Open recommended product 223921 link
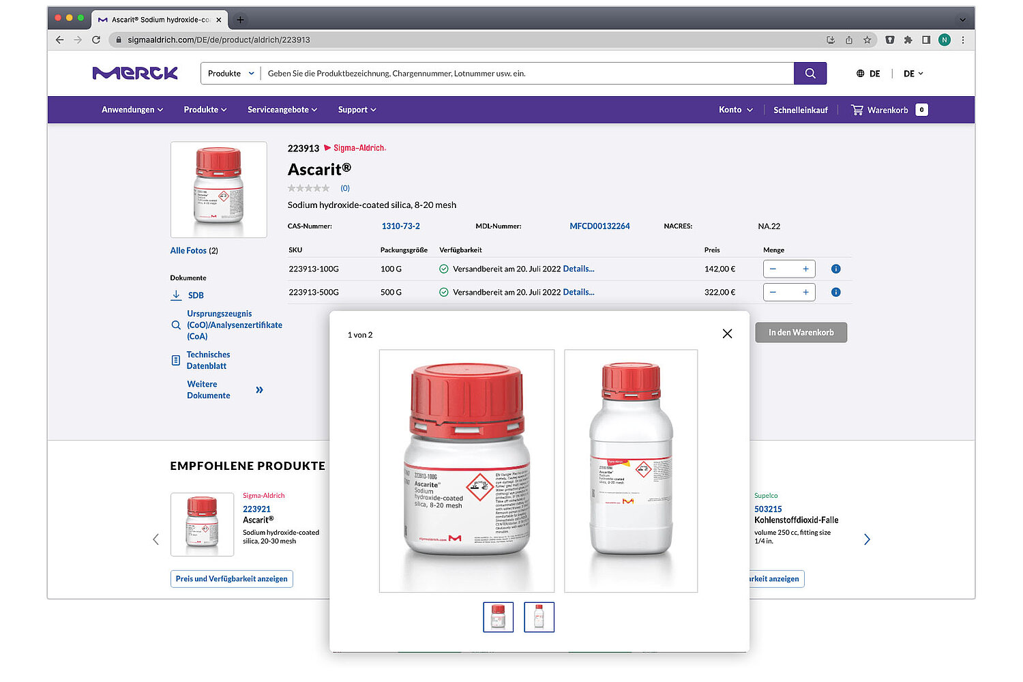This screenshot has height=682, width=1023. [256, 509]
